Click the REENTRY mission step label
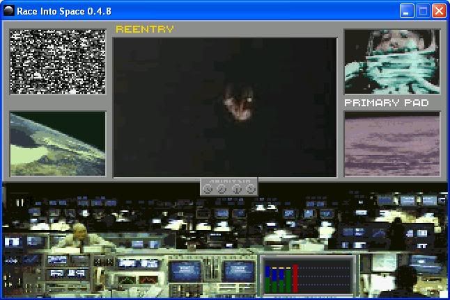The height and width of the screenshot is (300, 450). (x=145, y=29)
